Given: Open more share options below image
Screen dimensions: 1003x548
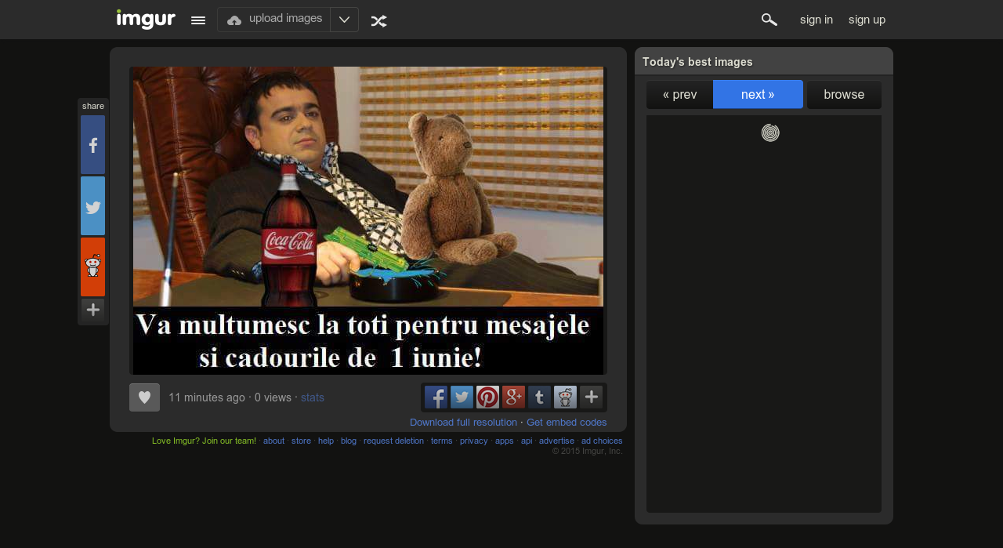Looking at the screenshot, I should point(592,397).
